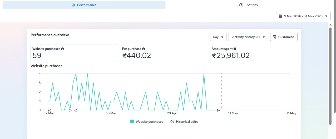The width and height of the screenshot is (336, 139).
Task: Click the sliders icon on Customise button
Action: coord(275,37)
